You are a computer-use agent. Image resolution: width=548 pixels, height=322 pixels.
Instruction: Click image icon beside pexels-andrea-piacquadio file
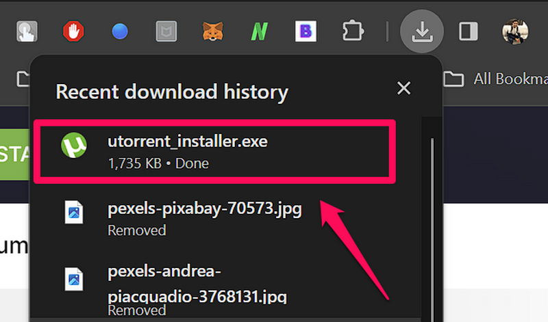tap(74, 279)
